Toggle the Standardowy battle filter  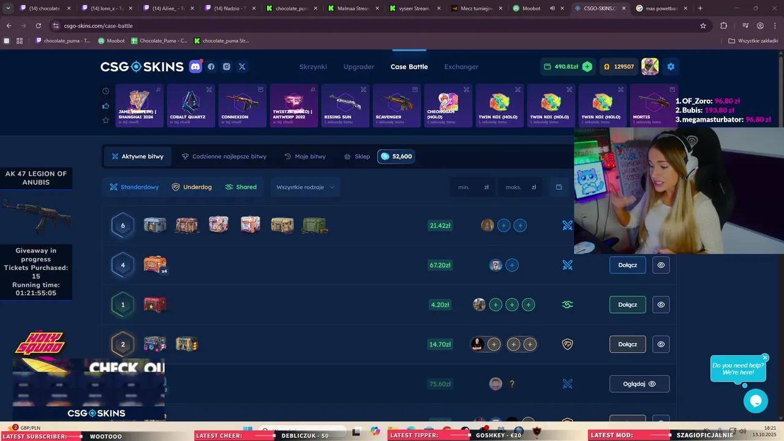pyautogui.click(x=134, y=187)
